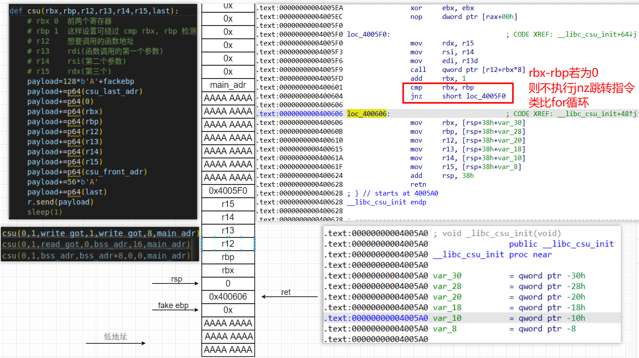Click the 'cmp rbx, rbp' instruction
The image size is (639, 358).
pos(442,87)
